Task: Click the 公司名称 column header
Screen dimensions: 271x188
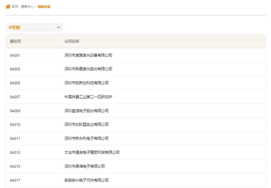Action: tap(72, 41)
